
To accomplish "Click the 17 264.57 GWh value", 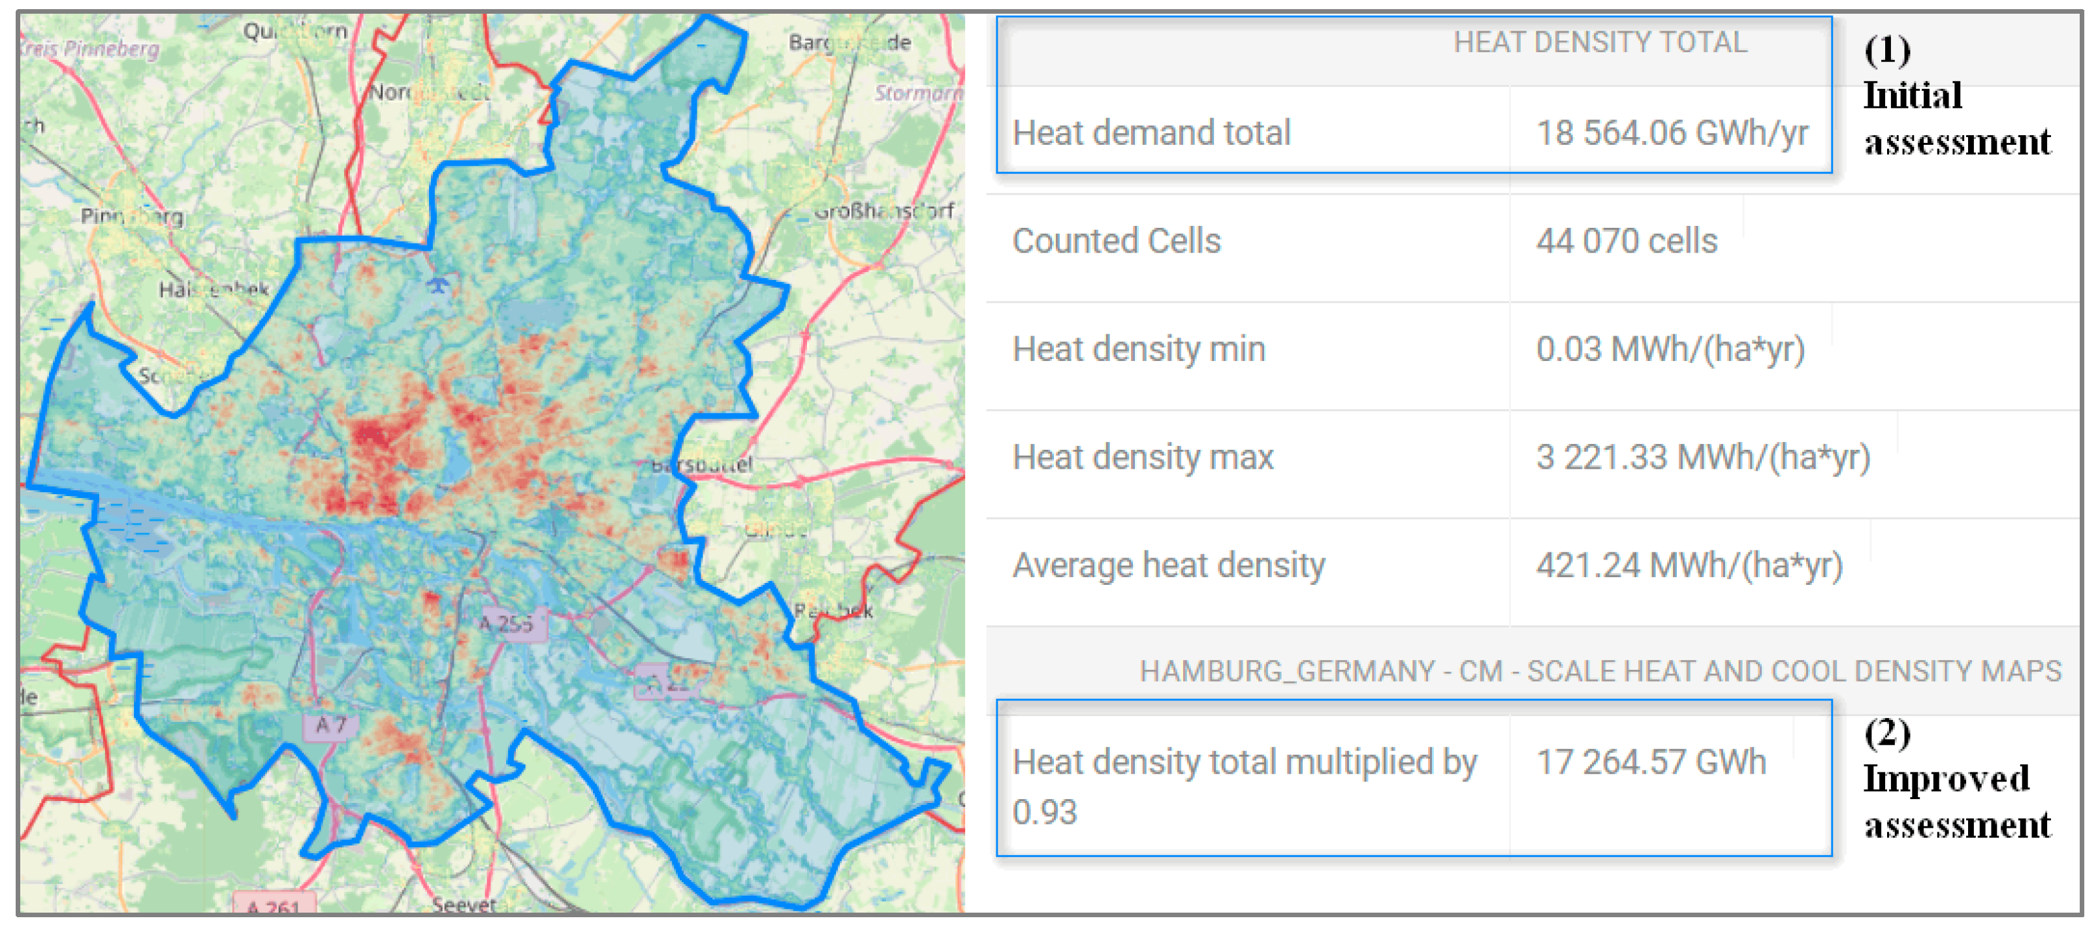I will click(1651, 762).
